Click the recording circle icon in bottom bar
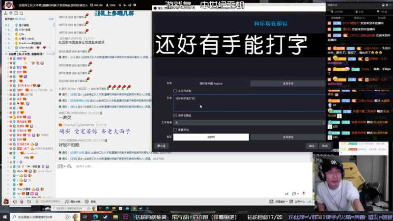Viewport: 393px width, 221px height. tap(87, 201)
